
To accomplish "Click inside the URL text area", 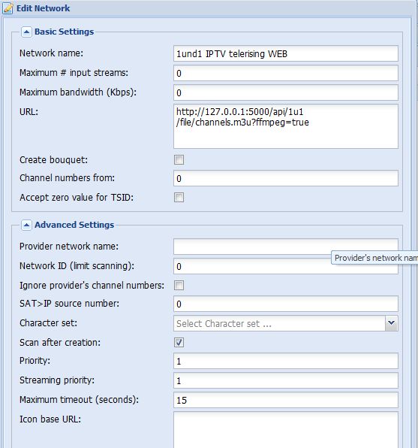I will pyautogui.click(x=286, y=126).
